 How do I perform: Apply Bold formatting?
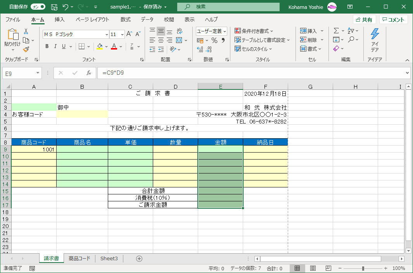point(47,46)
